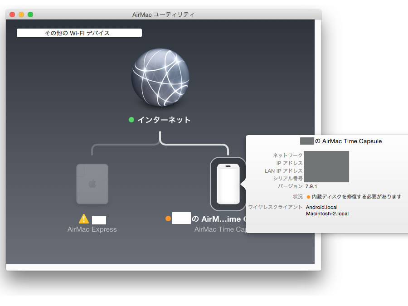Viewport: 408px width, 306px height.
Task: Click the Internet globe icon
Action: tap(160, 78)
